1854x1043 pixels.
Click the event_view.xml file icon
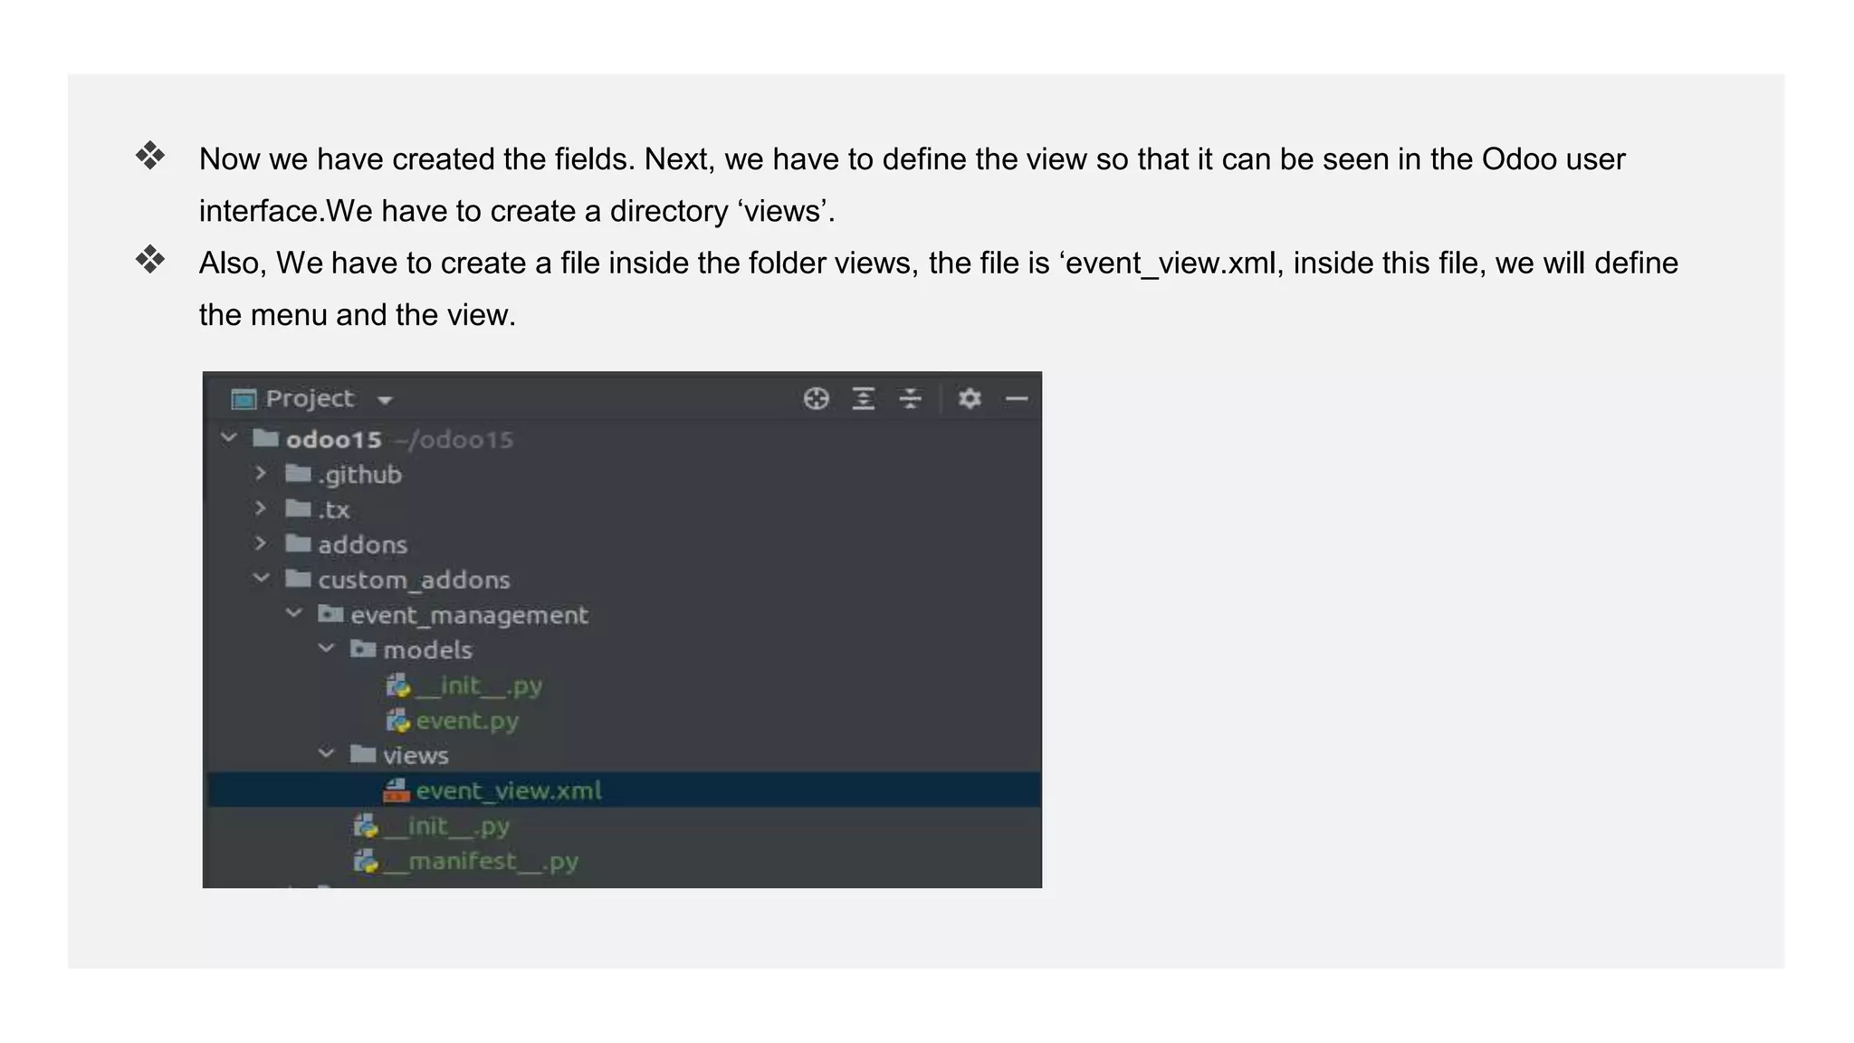pyautogui.click(x=397, y=790)
